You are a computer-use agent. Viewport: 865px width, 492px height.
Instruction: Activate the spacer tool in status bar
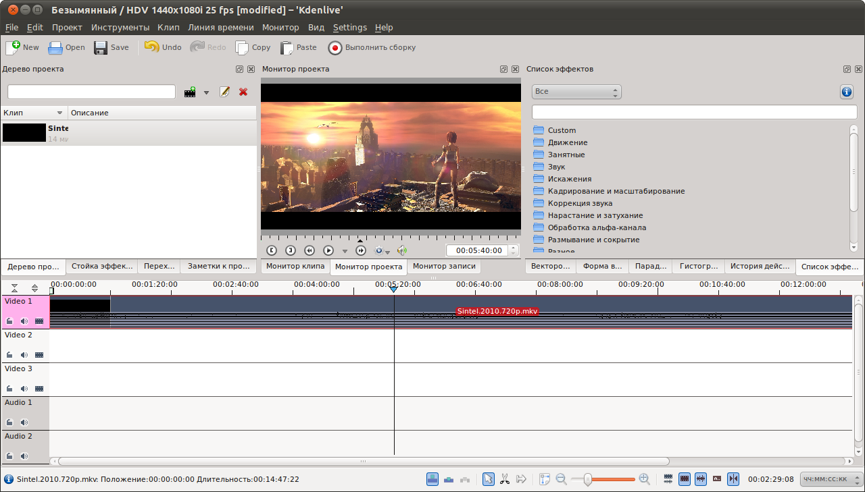pos(521,479)
